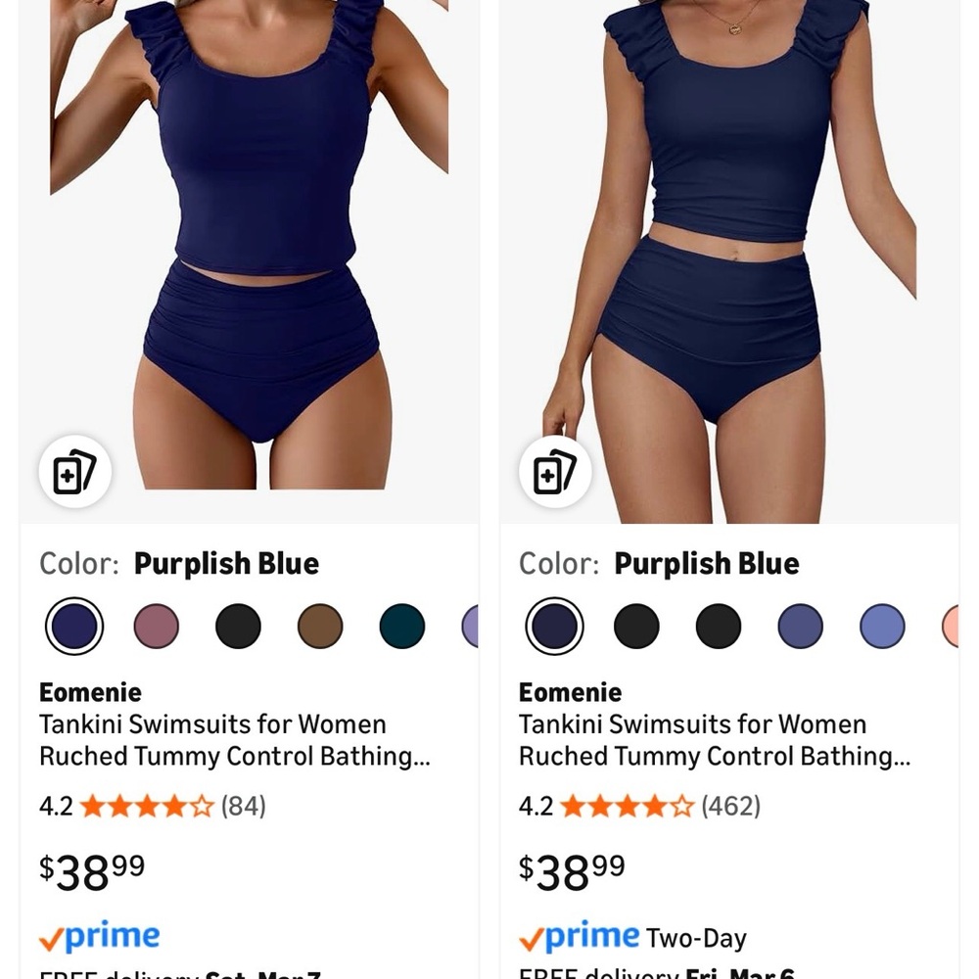Tap the half star on right product's rating
The image size is (979, 979).
(x=682, y=805)
